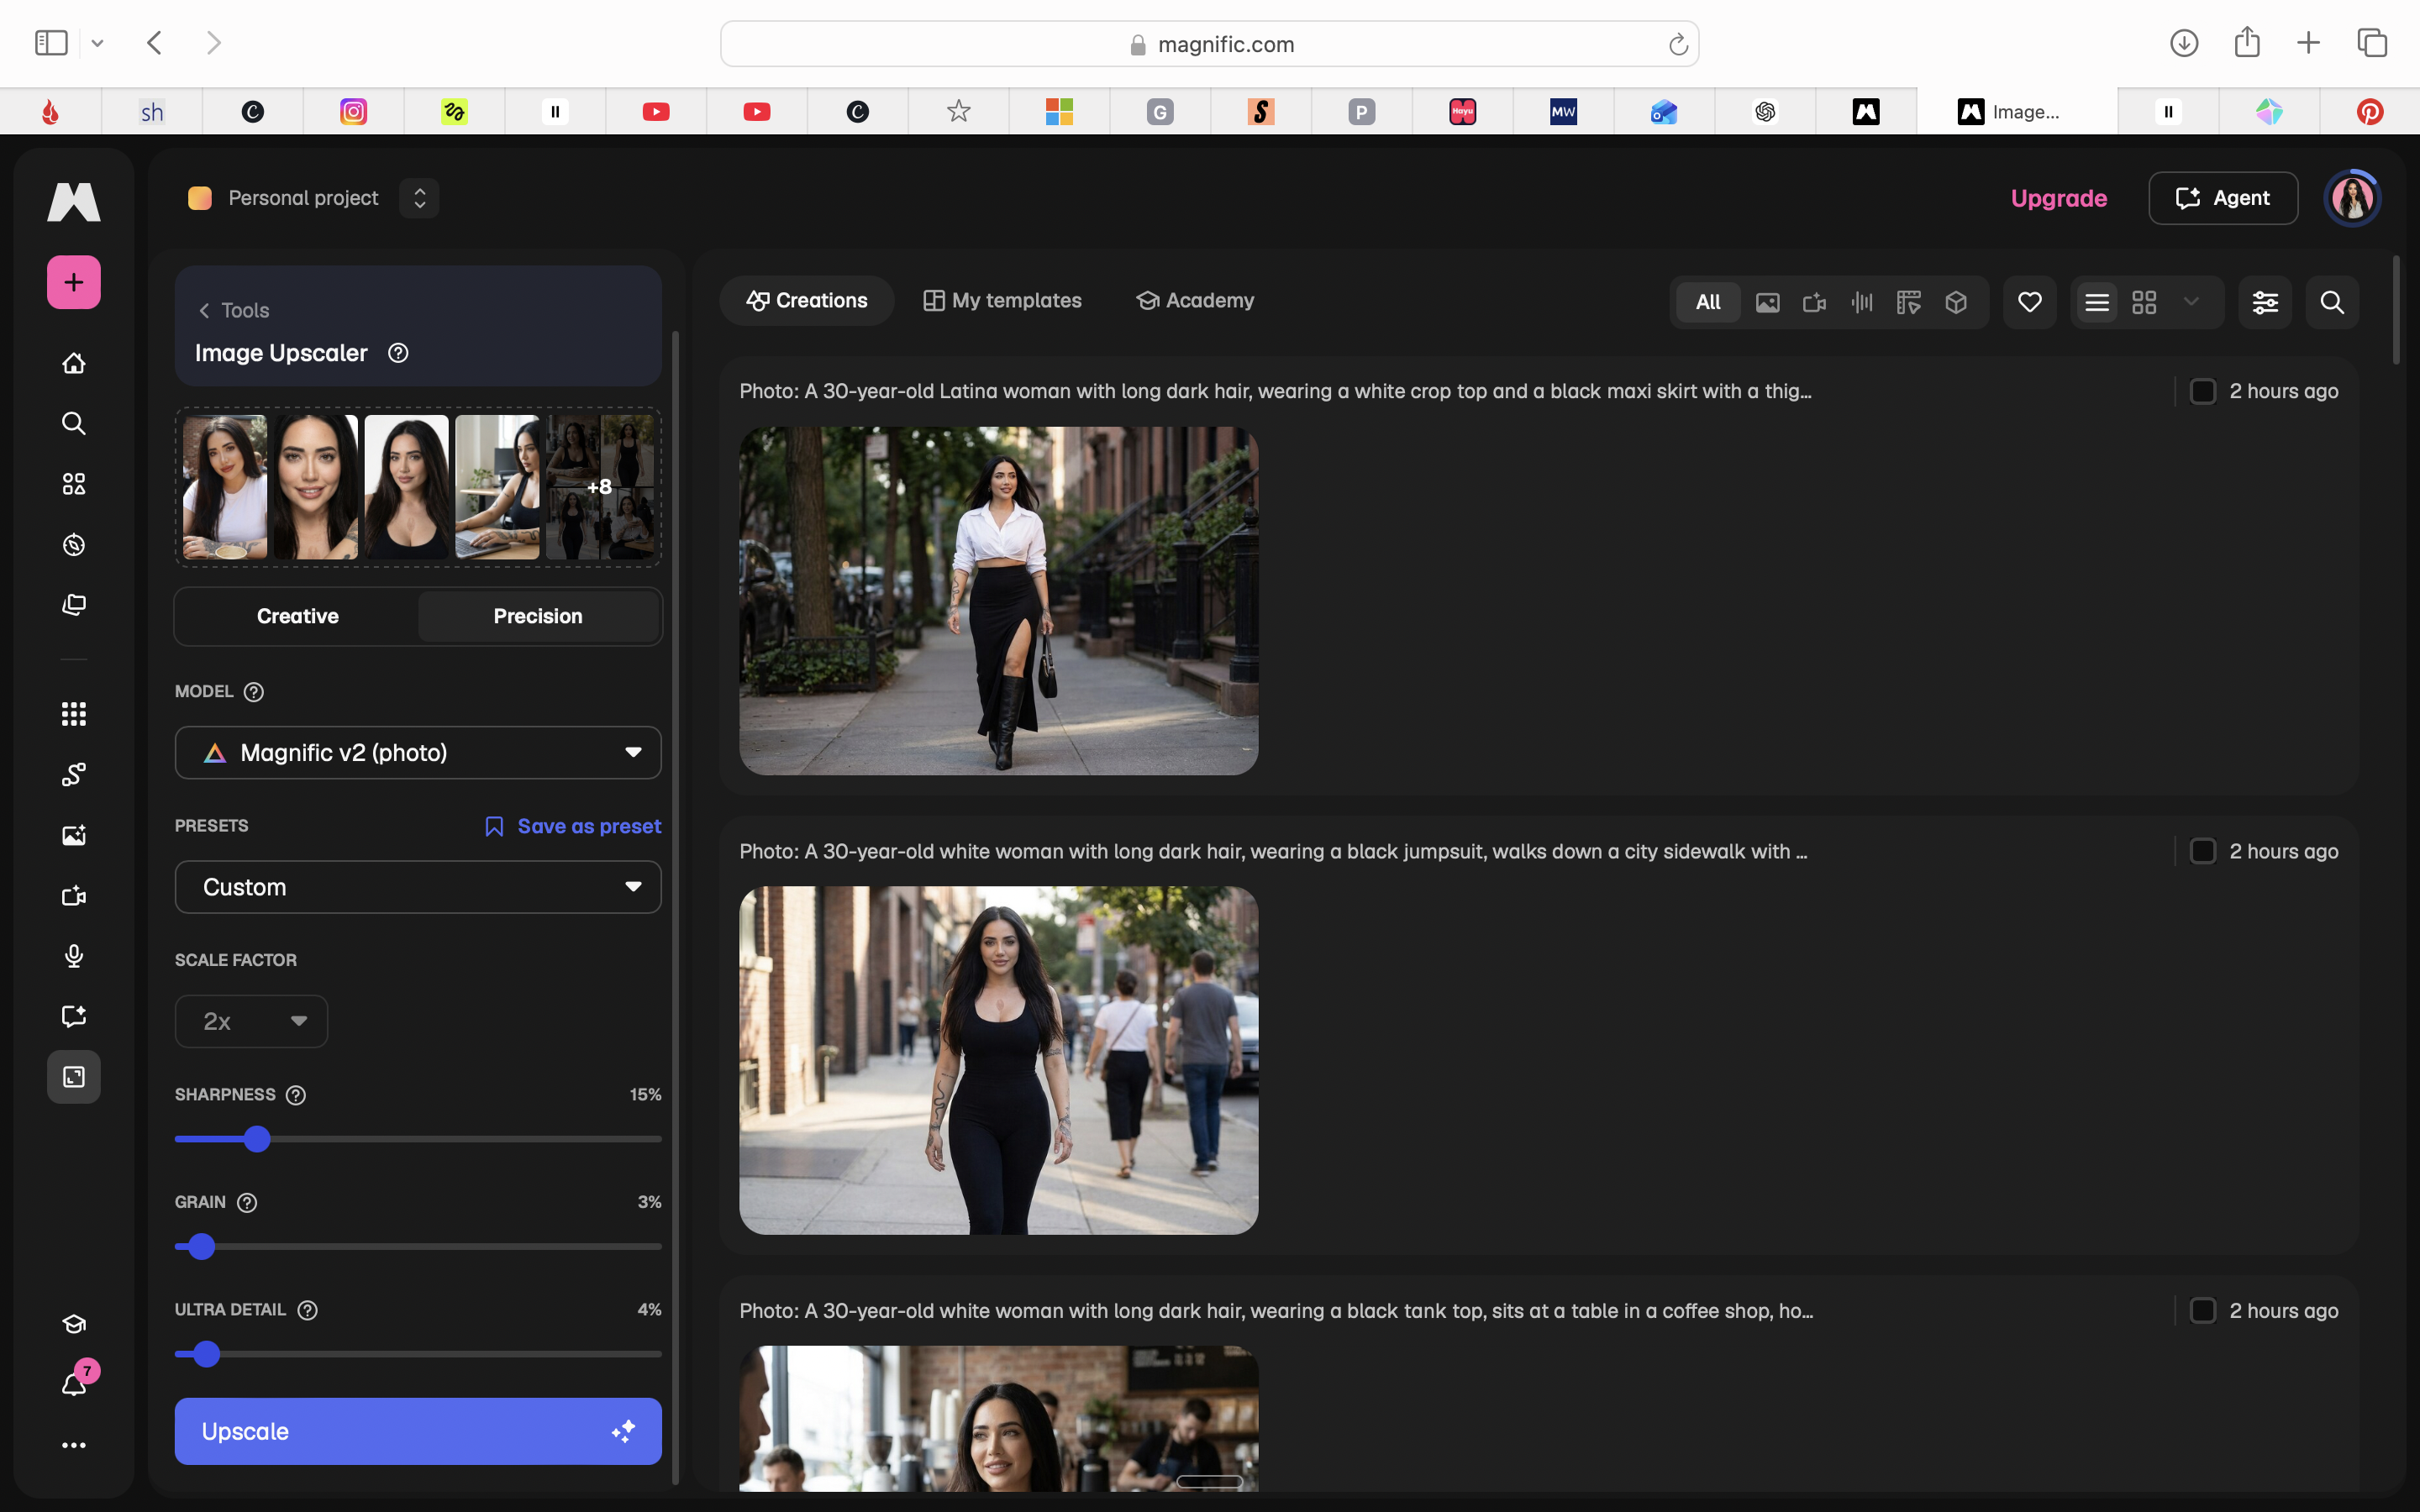Click the help icon next to MODEL
Viewport: 2420px width, 1512px height.
pos(254,692)
